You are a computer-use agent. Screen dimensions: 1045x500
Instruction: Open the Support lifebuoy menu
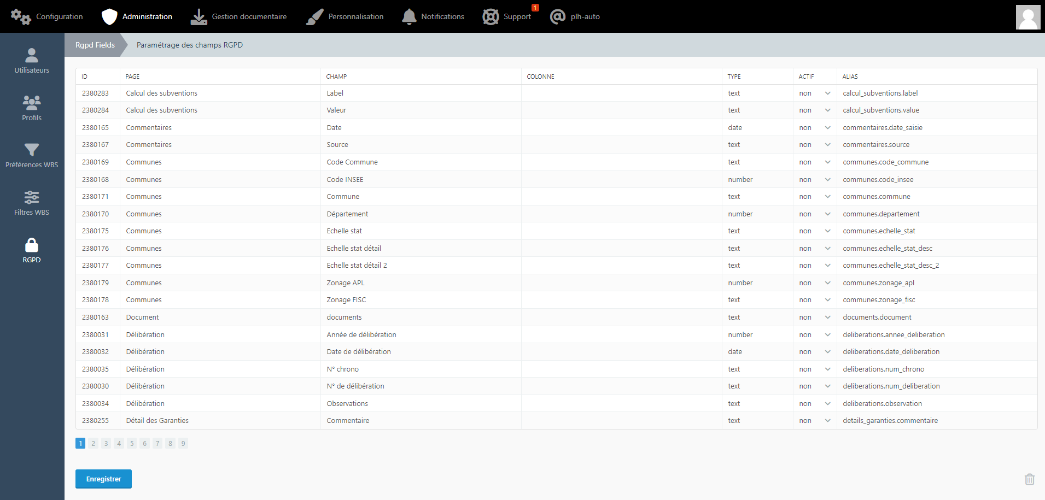(491, 17)
